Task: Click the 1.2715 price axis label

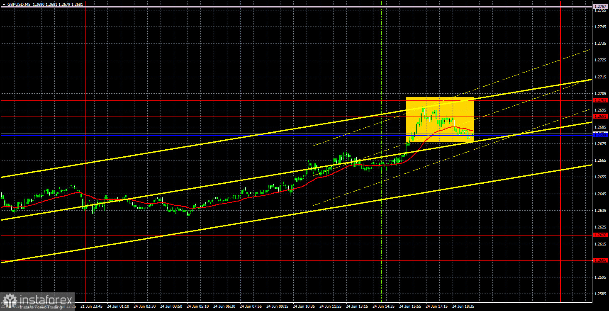Action: (600, 77)
